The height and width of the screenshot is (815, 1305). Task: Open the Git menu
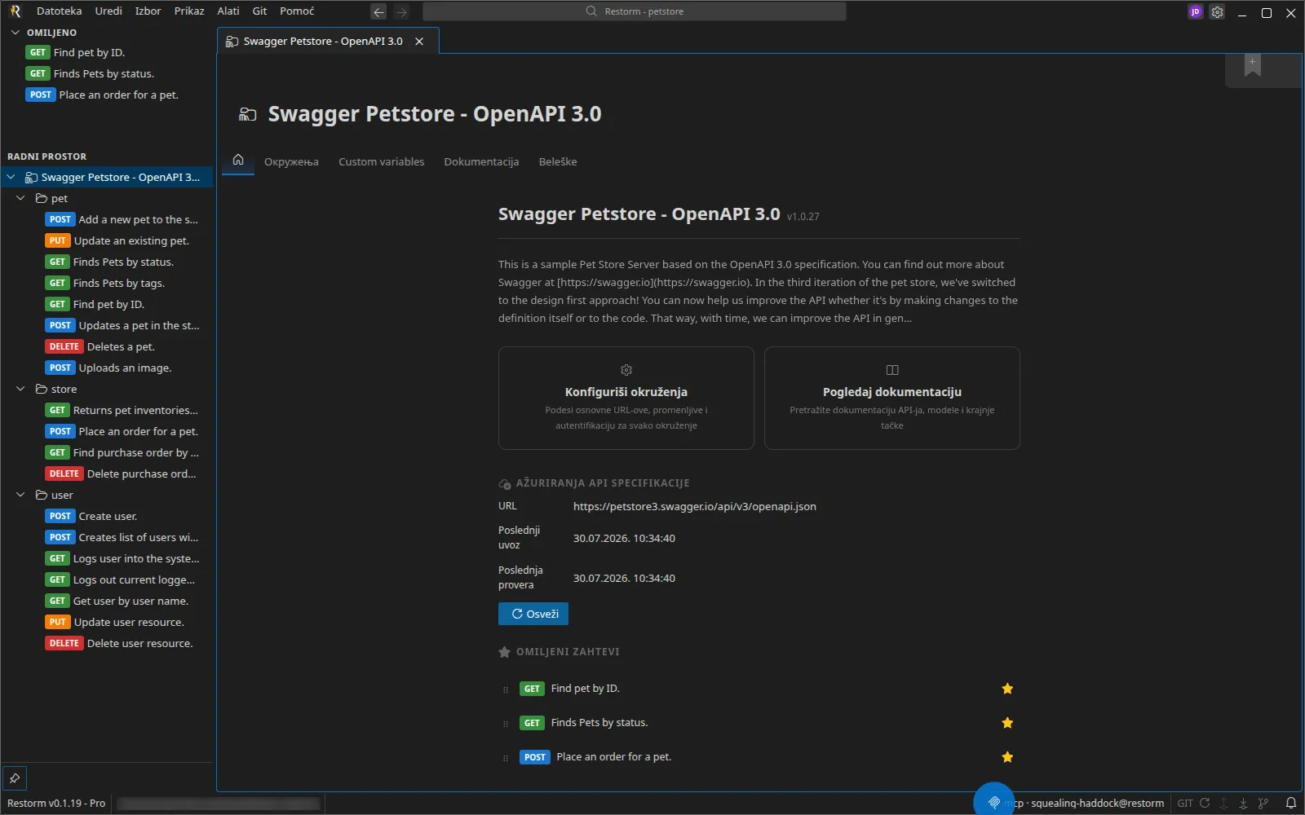tap(259, 11)
